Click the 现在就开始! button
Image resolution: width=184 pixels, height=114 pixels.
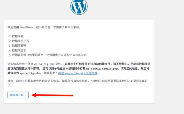tap(18, 95)
